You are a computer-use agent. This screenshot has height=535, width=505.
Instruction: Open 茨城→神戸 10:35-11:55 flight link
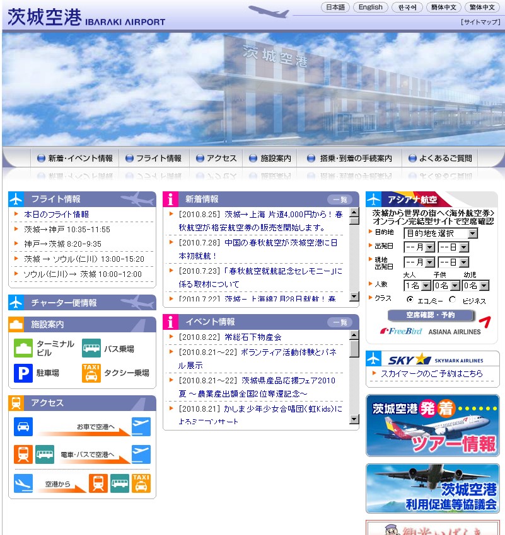point(67,229)
